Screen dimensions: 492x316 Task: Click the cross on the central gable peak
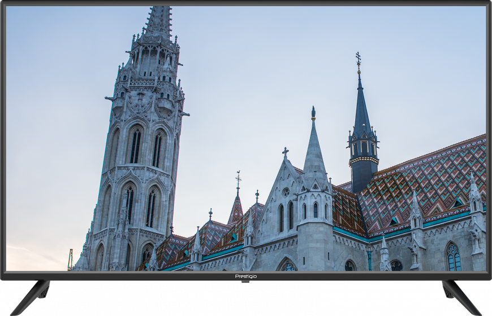[285, 152]
